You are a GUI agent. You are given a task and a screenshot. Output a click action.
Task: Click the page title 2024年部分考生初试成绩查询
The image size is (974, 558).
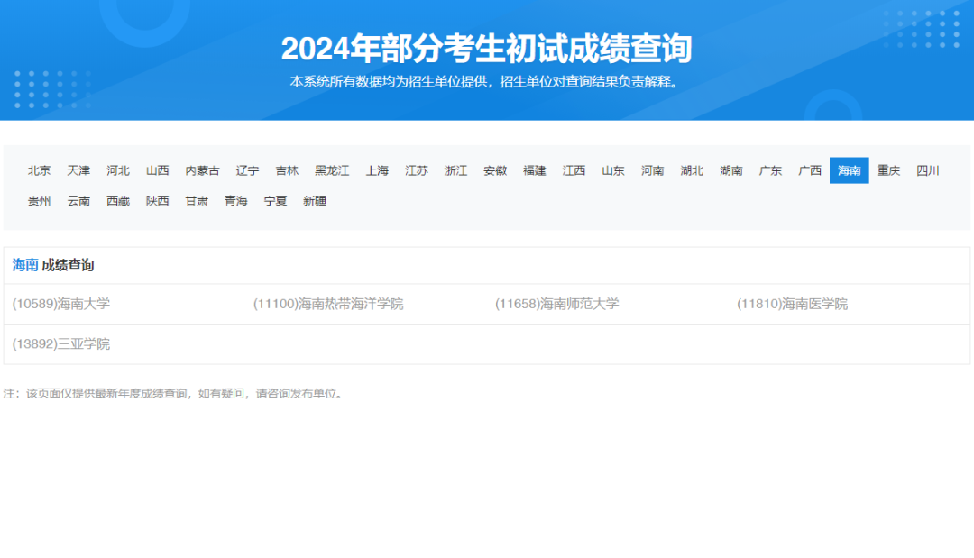487,50
